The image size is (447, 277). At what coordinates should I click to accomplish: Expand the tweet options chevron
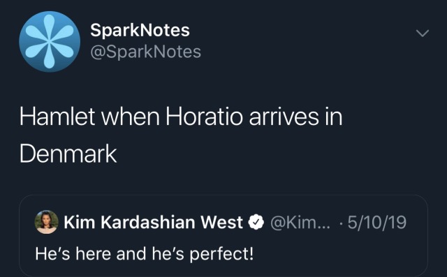(422, 33)
